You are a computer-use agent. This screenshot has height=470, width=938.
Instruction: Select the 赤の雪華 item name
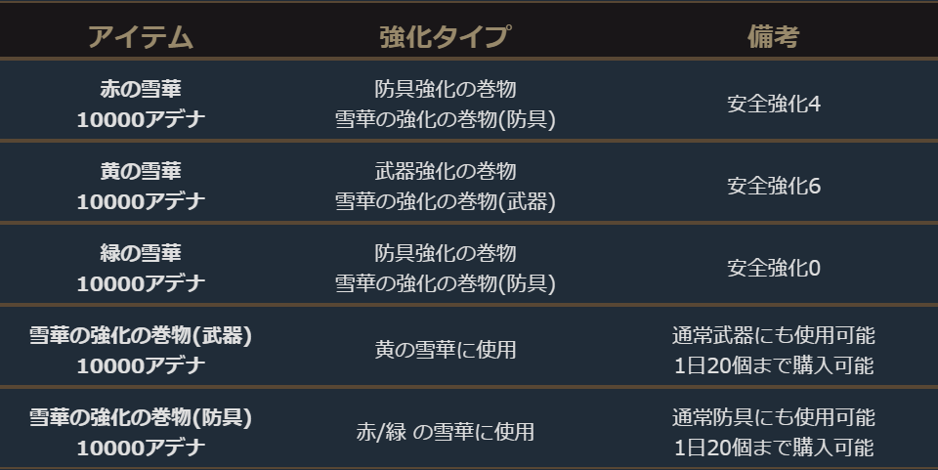pyautogui.click(x=141, y=89)
